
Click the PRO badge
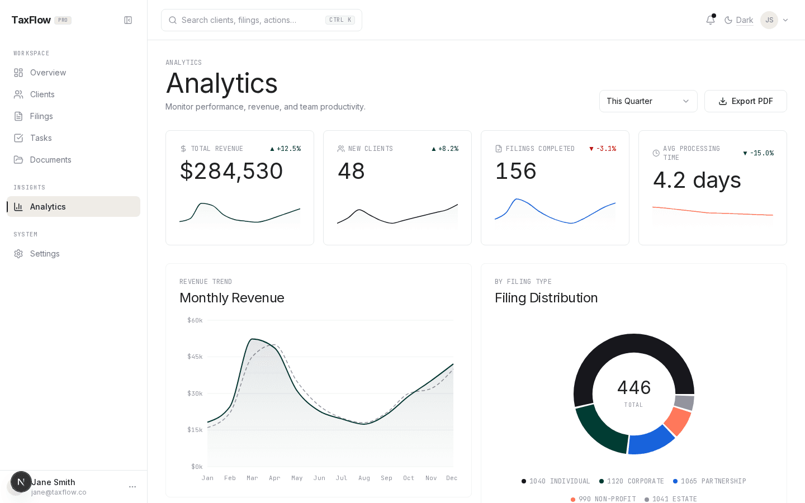pyautogui.click(x=63, y=20)
